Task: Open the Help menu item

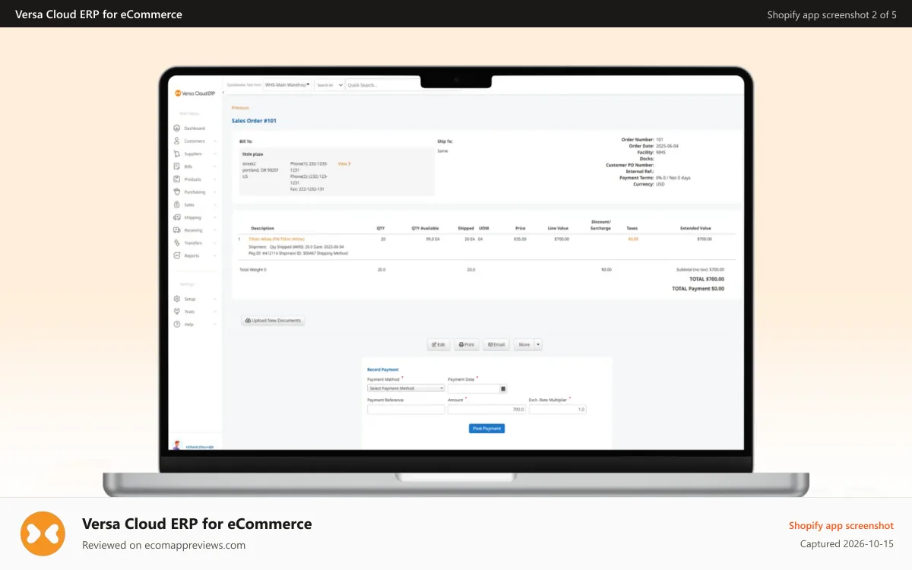Action: pyautogui.click(x=188, y=325)
